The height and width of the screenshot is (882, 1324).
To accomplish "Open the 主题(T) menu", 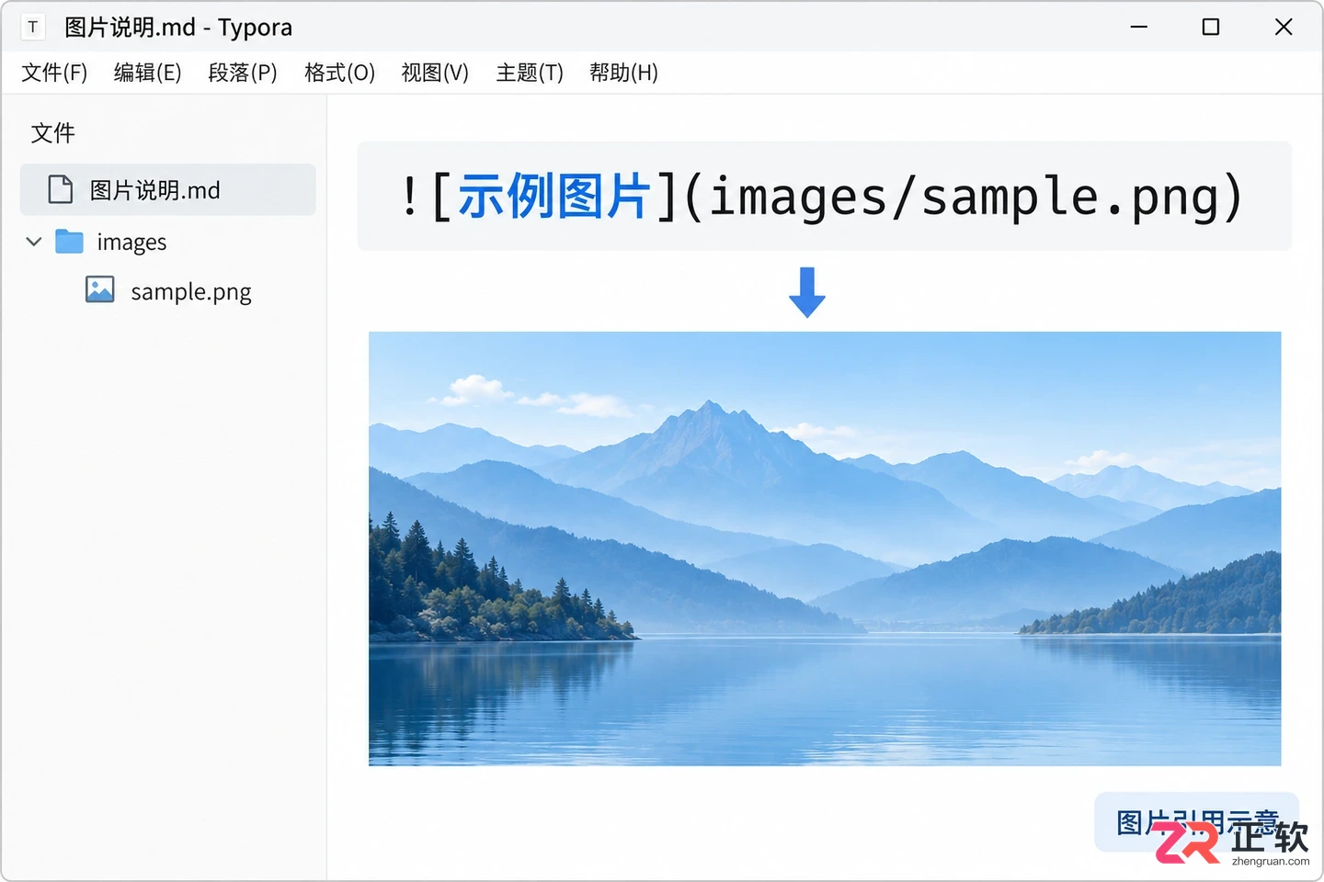I will point(530,73).
